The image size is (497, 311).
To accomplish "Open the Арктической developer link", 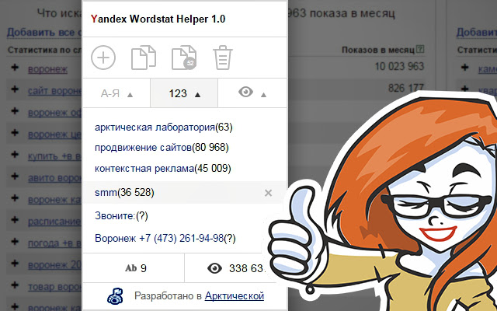I will [x=235, y=295].
